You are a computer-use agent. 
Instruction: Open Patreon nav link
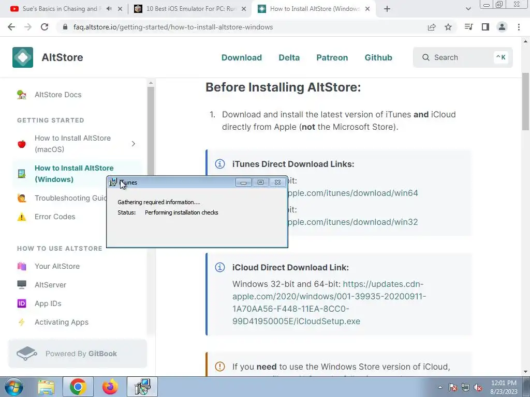(x=332, y=57)
